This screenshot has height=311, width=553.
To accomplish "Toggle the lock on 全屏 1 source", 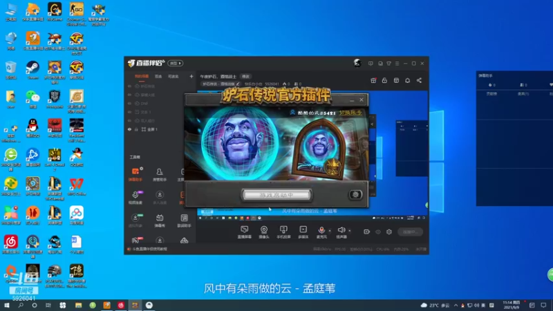I will (x=136, y=129).
